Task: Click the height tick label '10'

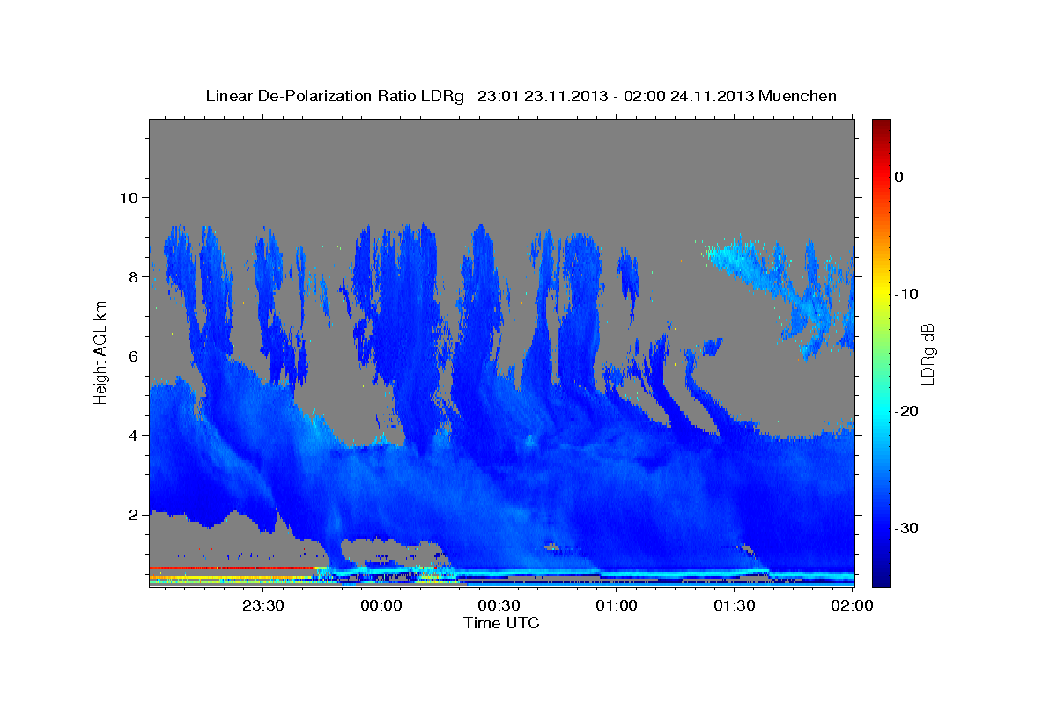Action: (x=128, y=197)
